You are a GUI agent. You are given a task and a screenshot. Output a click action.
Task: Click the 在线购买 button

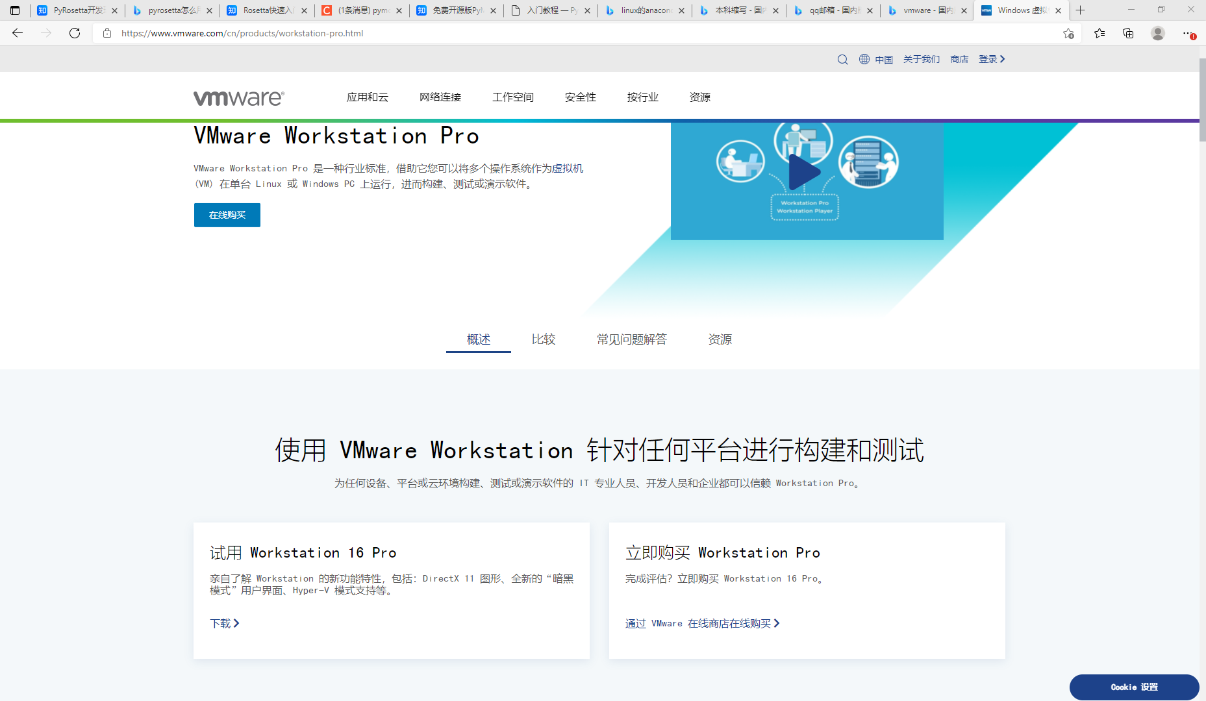(227, 215)
